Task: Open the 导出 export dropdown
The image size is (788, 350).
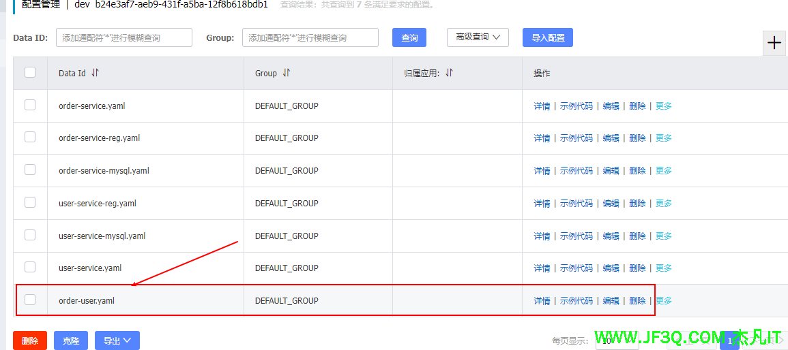Action: click(117, 340)
